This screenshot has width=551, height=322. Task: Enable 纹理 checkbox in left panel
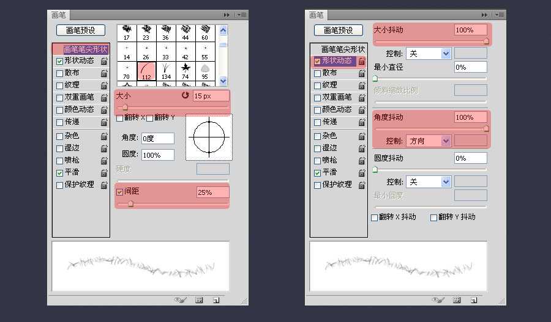coord(60,86)
